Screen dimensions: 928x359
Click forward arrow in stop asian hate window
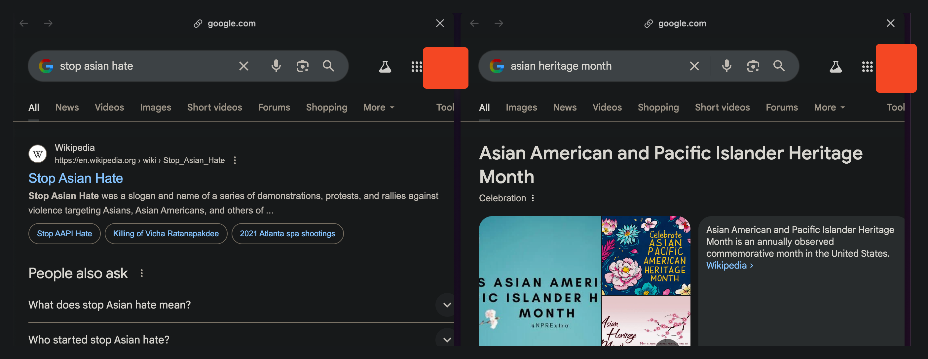[x=48, y=23]
